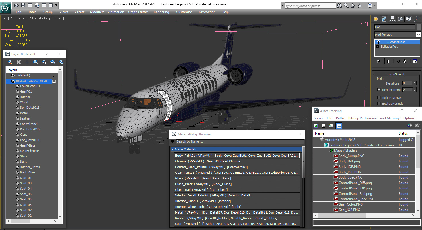Select the Body_Paint01 material row
The image size is (422, 230).
click(x=237, y=156)
